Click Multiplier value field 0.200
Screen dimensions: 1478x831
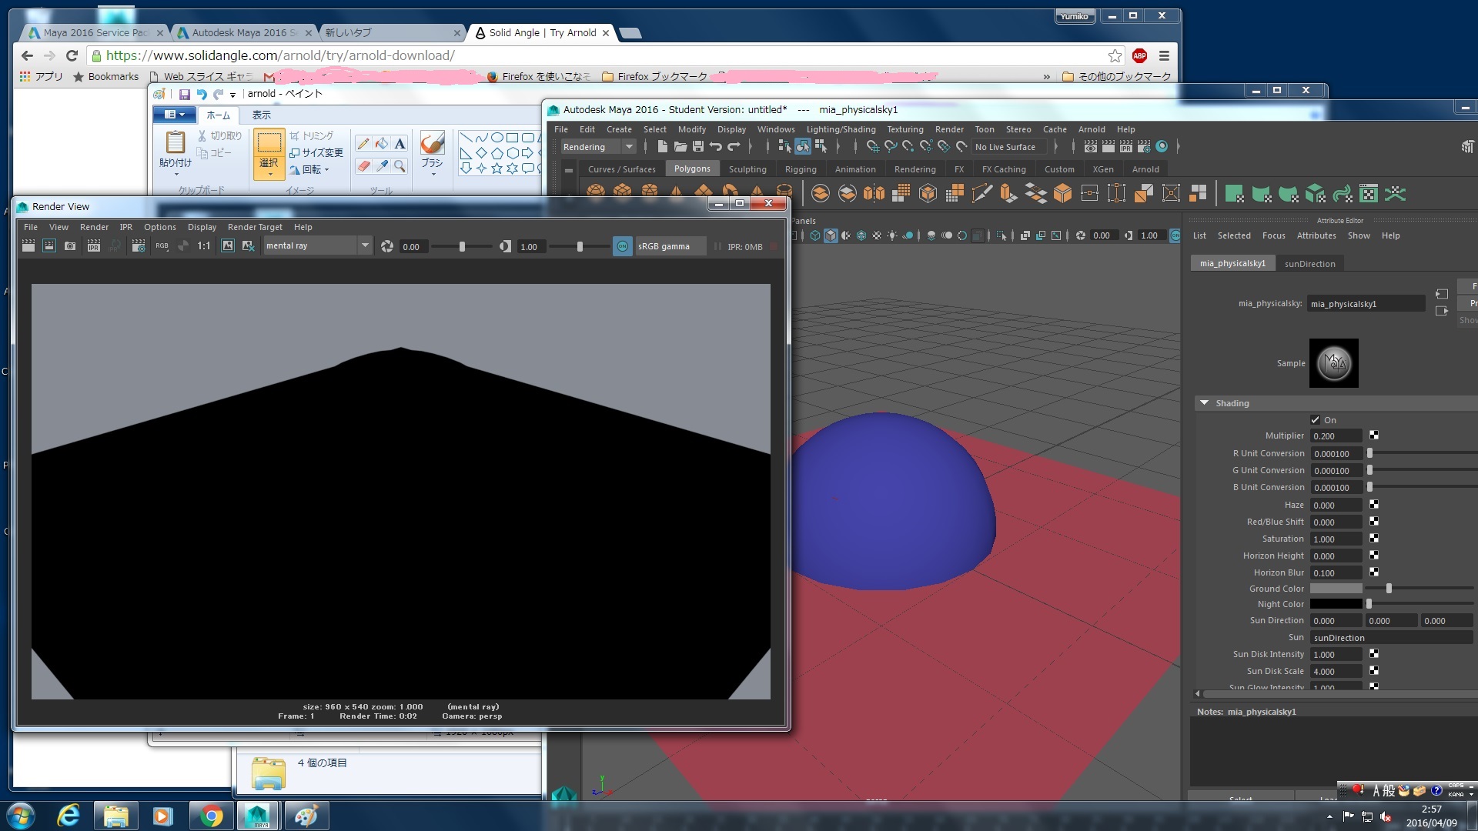click(1336, 436)
